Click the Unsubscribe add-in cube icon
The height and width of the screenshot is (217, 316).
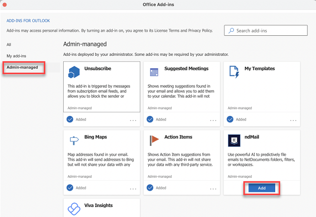pyautogui.click(x=74, y=72)
